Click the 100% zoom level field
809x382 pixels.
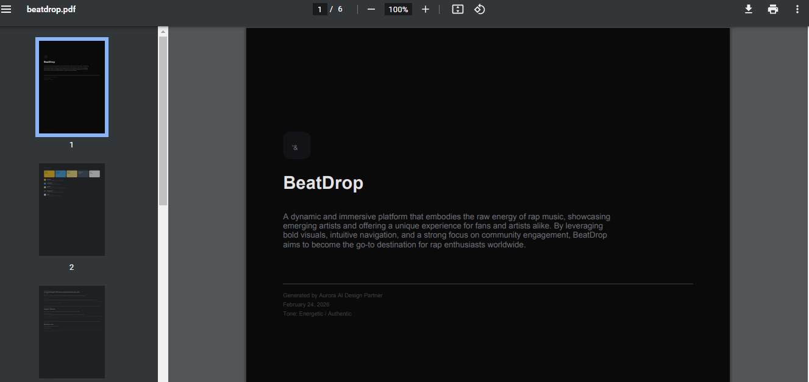(x=398, y=9)
